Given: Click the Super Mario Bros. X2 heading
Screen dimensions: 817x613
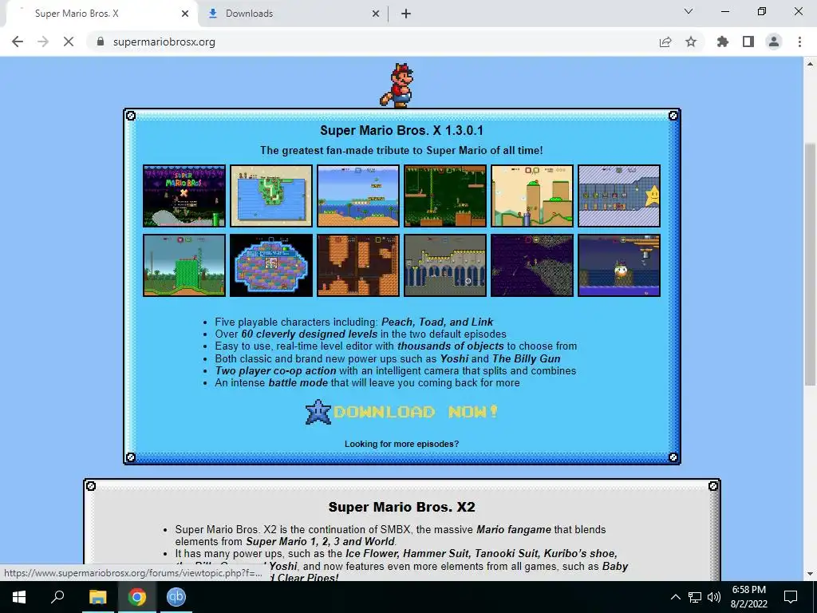Looking at the screenshot, I should (x=402, y=507).
